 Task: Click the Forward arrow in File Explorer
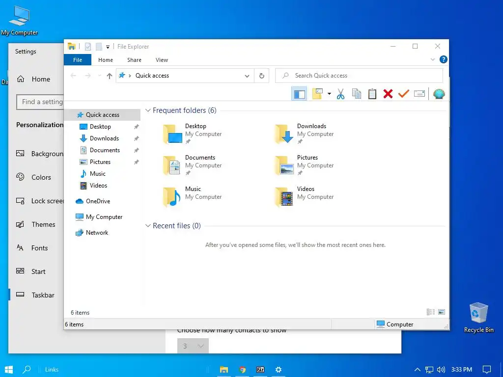coord(87,76)
